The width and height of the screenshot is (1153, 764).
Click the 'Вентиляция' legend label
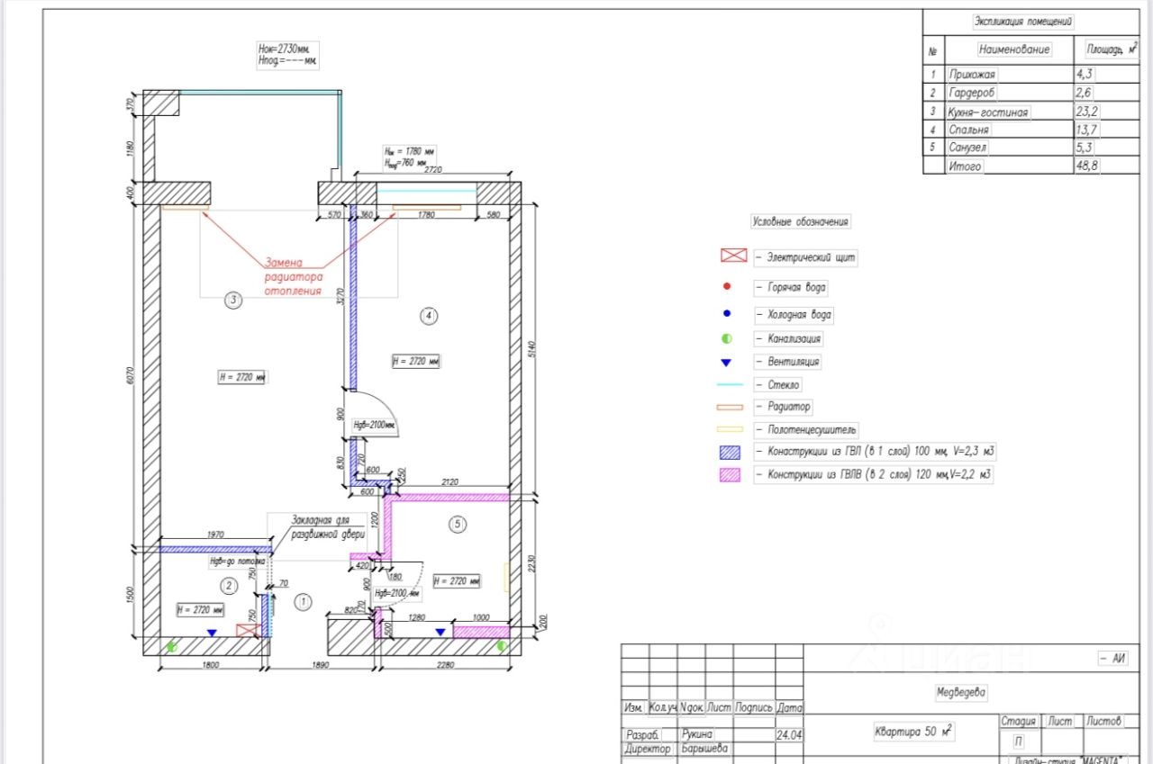pyautogui.click(x=787, y=362)
